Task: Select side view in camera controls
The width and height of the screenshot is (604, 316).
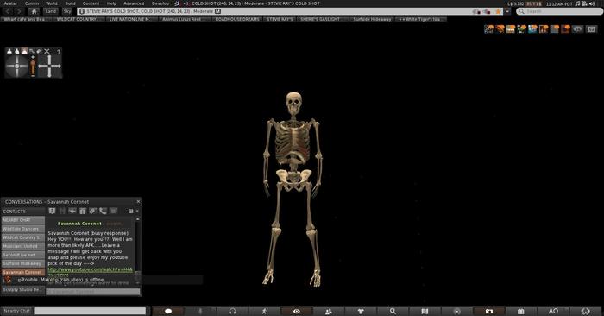Action: (x=17, y=51)
